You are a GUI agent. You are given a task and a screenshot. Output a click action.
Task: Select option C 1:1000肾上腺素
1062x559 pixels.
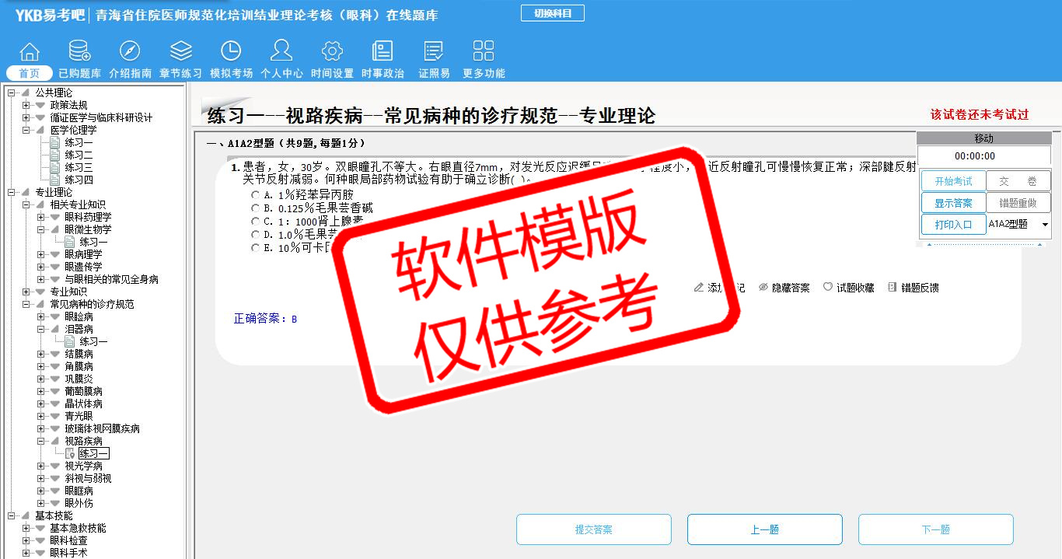[256, 221]
